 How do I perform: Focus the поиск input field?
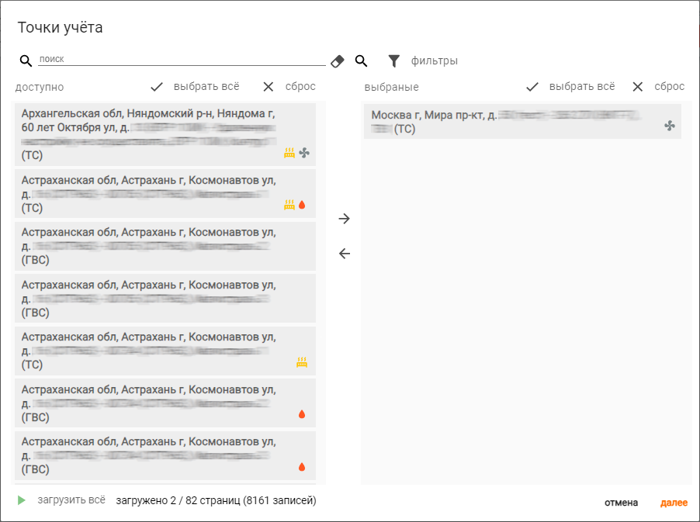(182, 59)
